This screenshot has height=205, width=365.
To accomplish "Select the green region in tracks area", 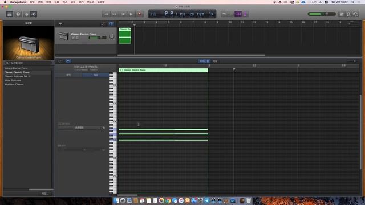I will click(125, 36).
